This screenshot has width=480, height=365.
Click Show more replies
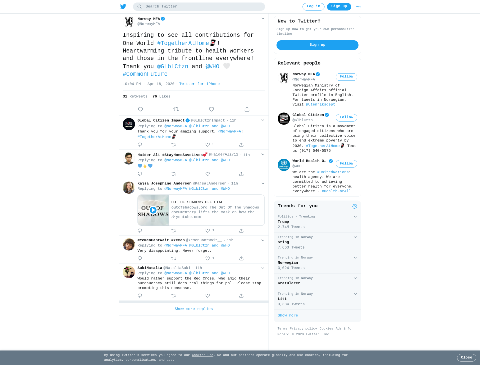[x=194, y=309]
